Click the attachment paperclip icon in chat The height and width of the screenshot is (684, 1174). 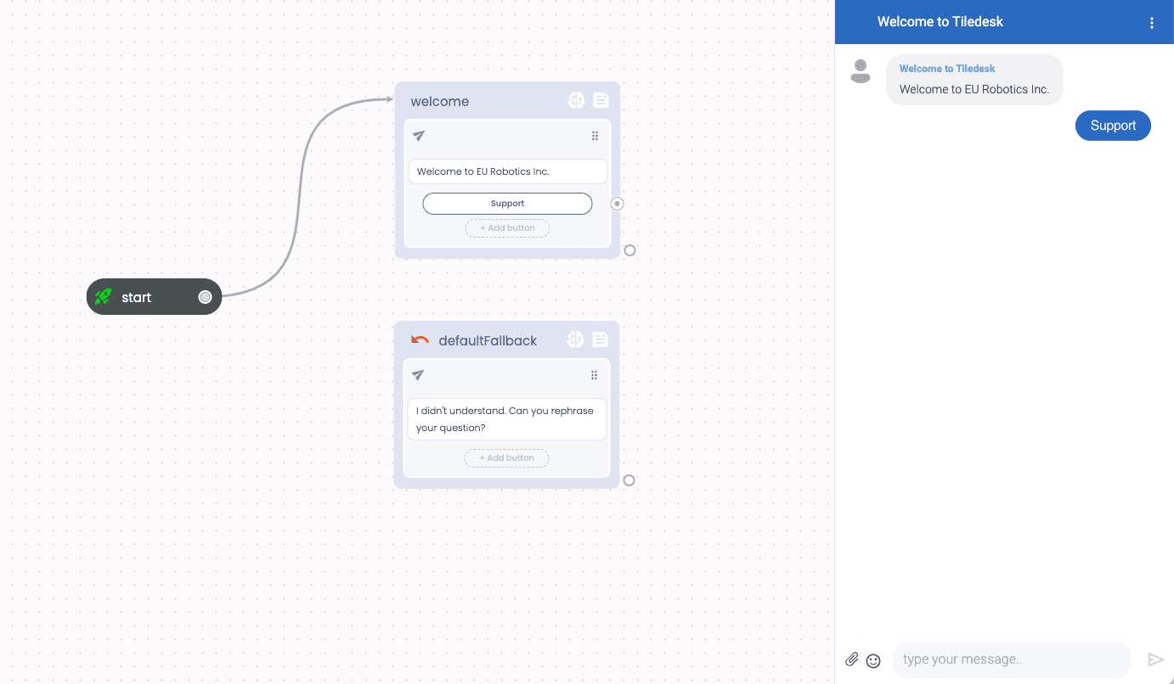click(x=852, y=659)
